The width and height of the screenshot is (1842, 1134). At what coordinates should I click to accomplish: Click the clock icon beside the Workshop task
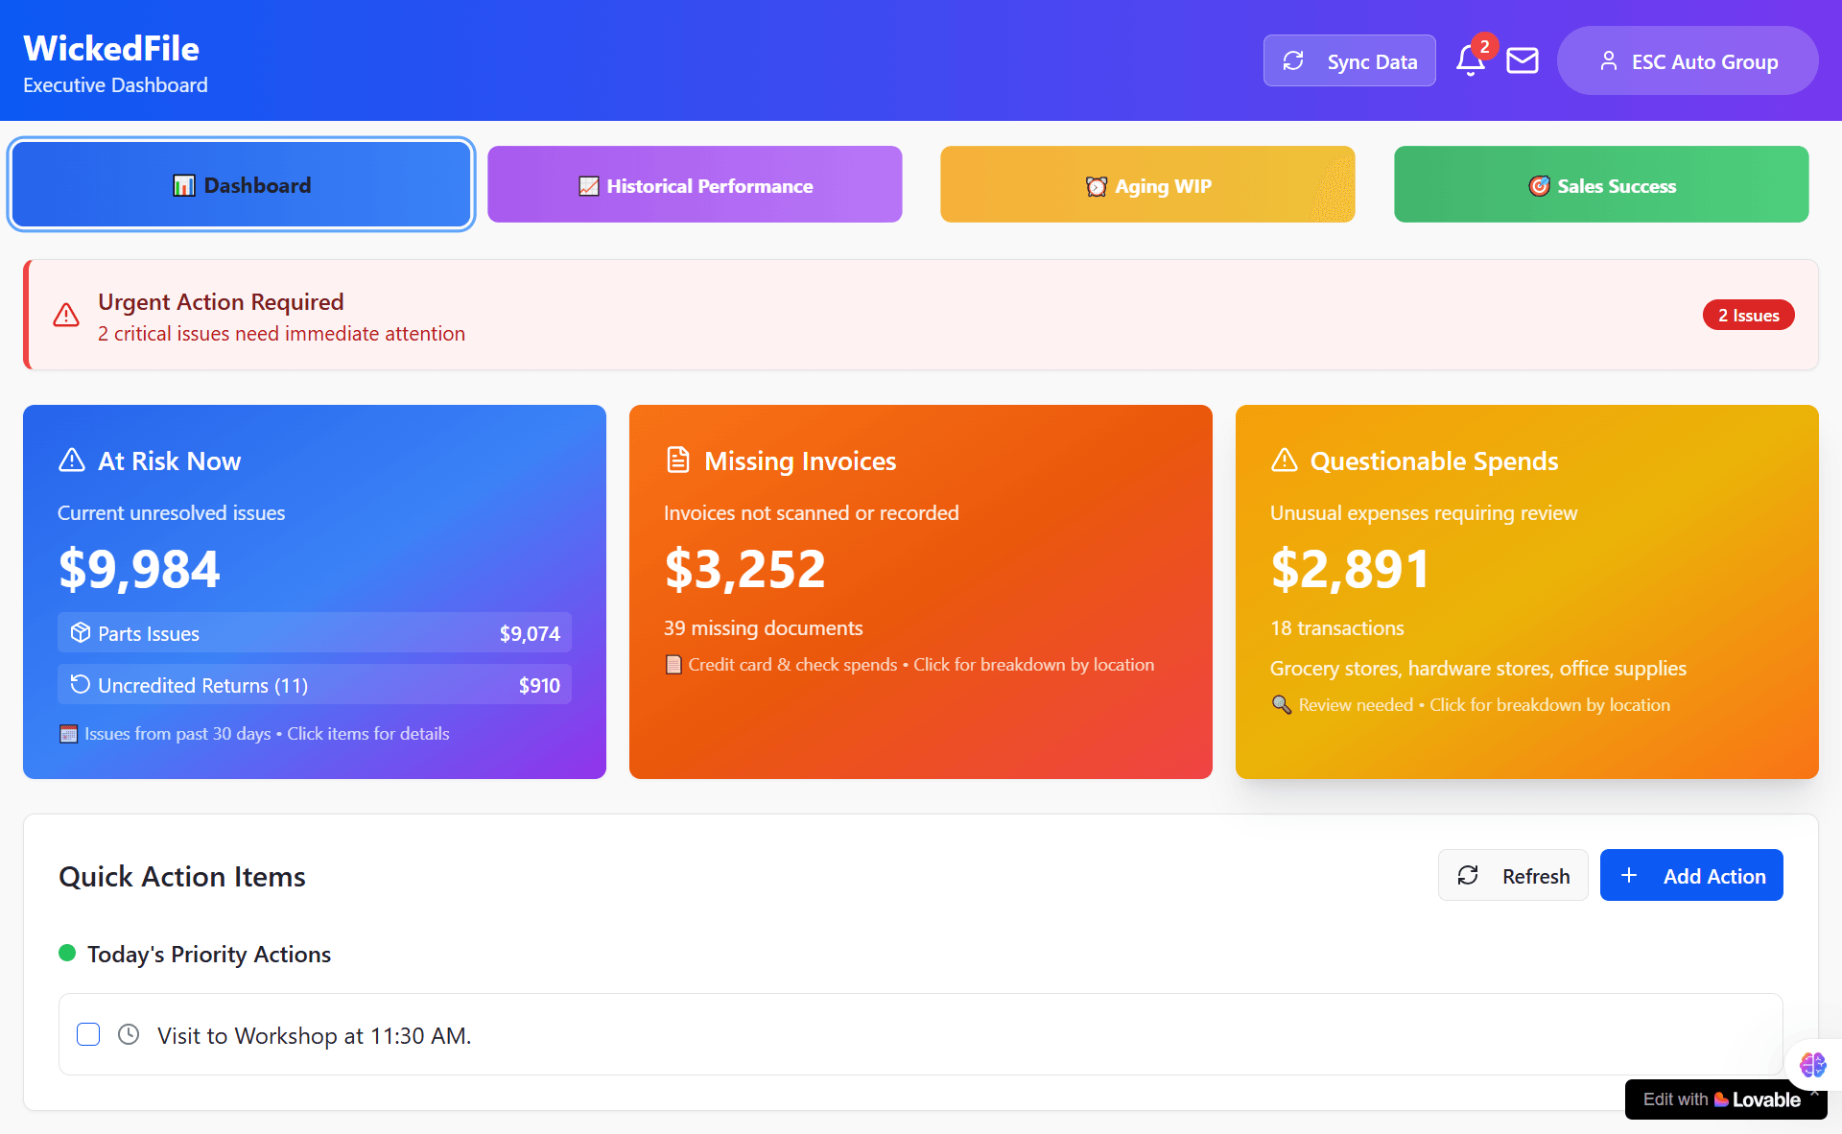click(129, 1034)
